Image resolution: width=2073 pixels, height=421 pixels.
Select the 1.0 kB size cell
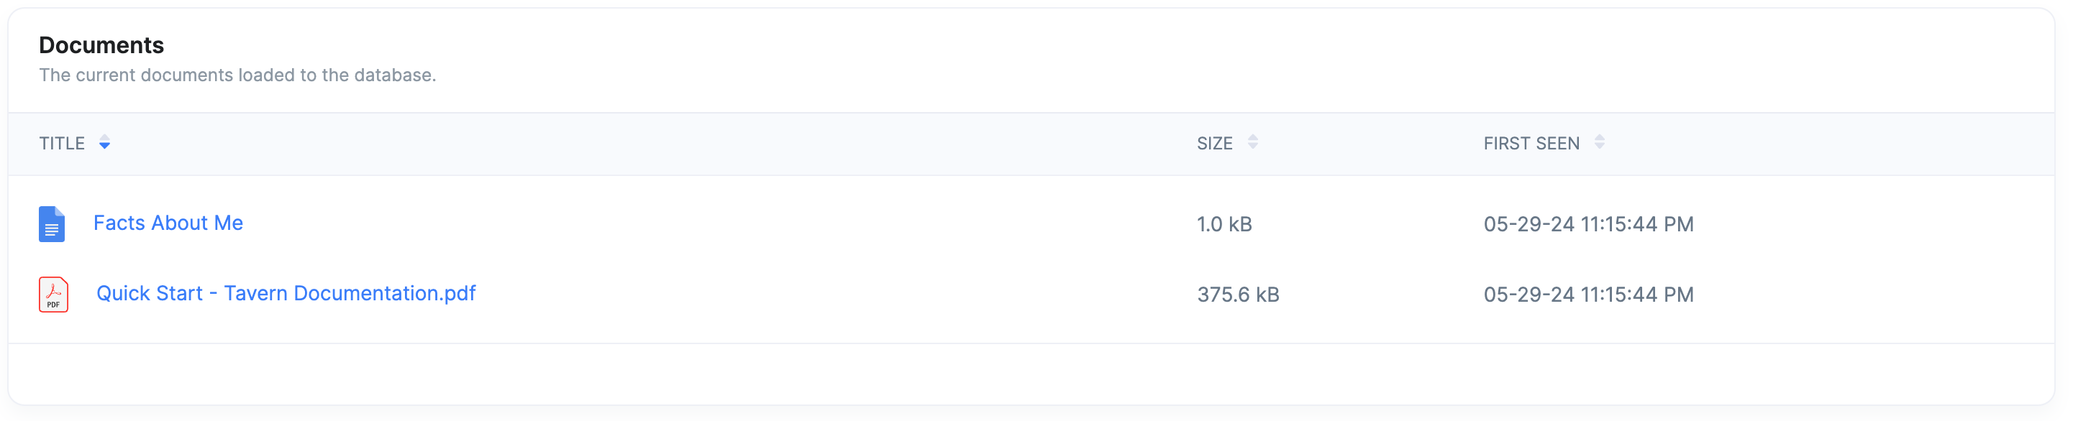tap(1224, 224)
